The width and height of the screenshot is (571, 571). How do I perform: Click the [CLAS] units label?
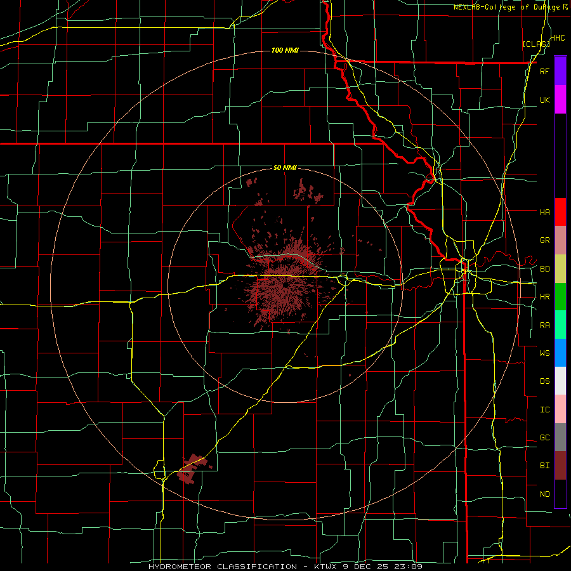pos(536,44)
